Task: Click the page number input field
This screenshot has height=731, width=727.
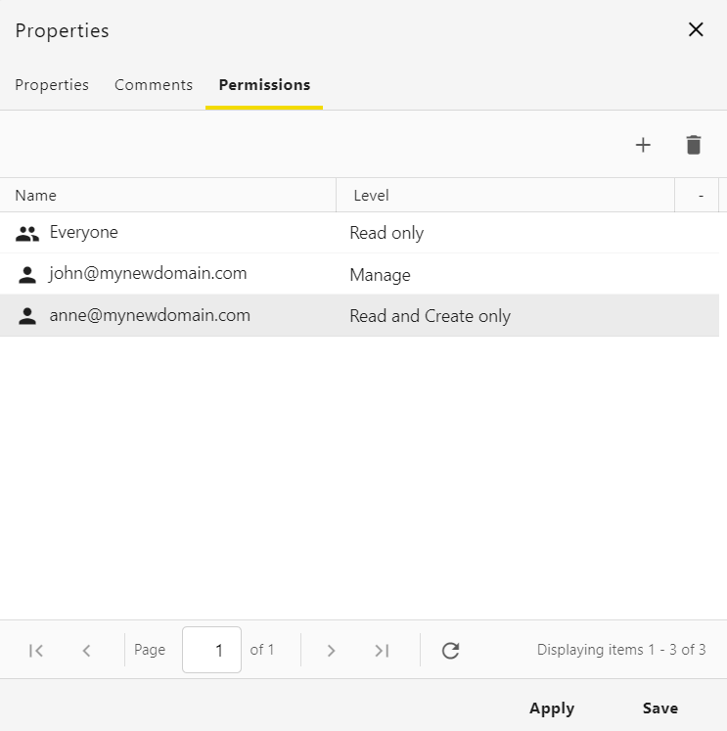Action: (211, 650)
